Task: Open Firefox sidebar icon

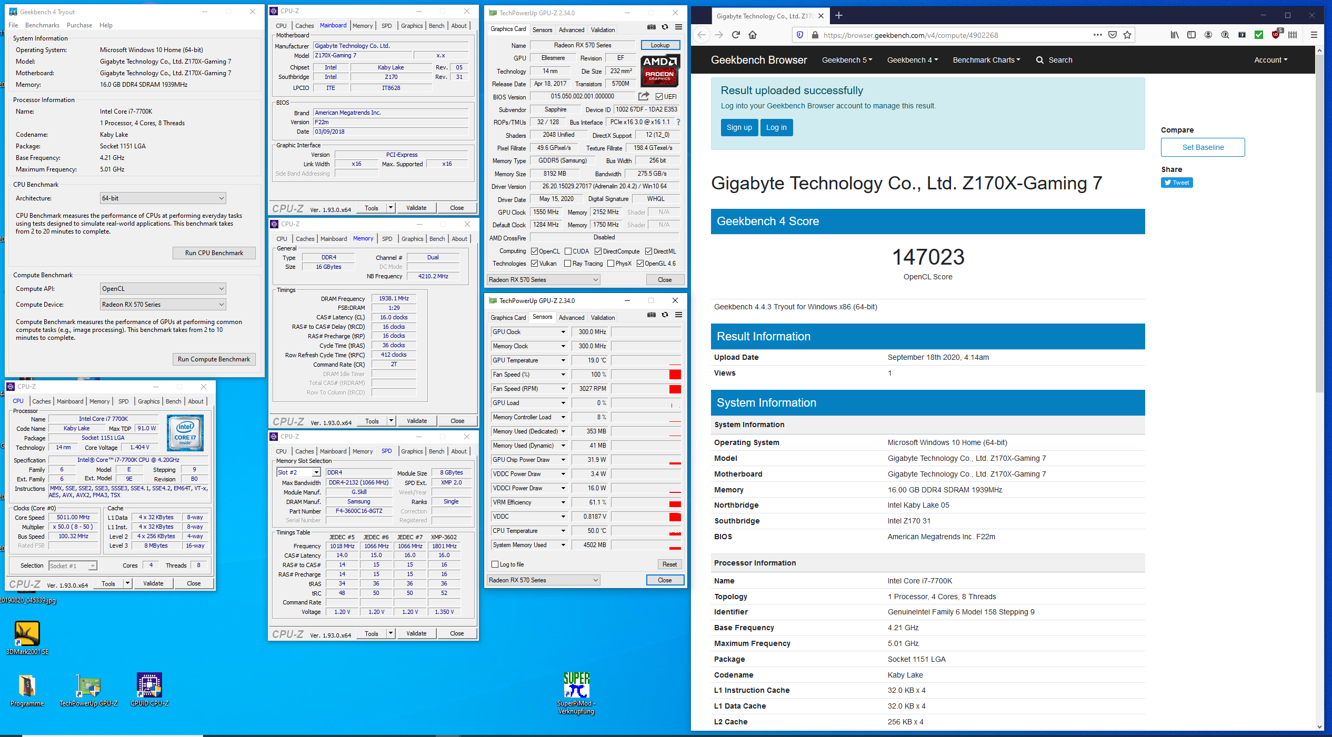Action: coord(1191,35)
